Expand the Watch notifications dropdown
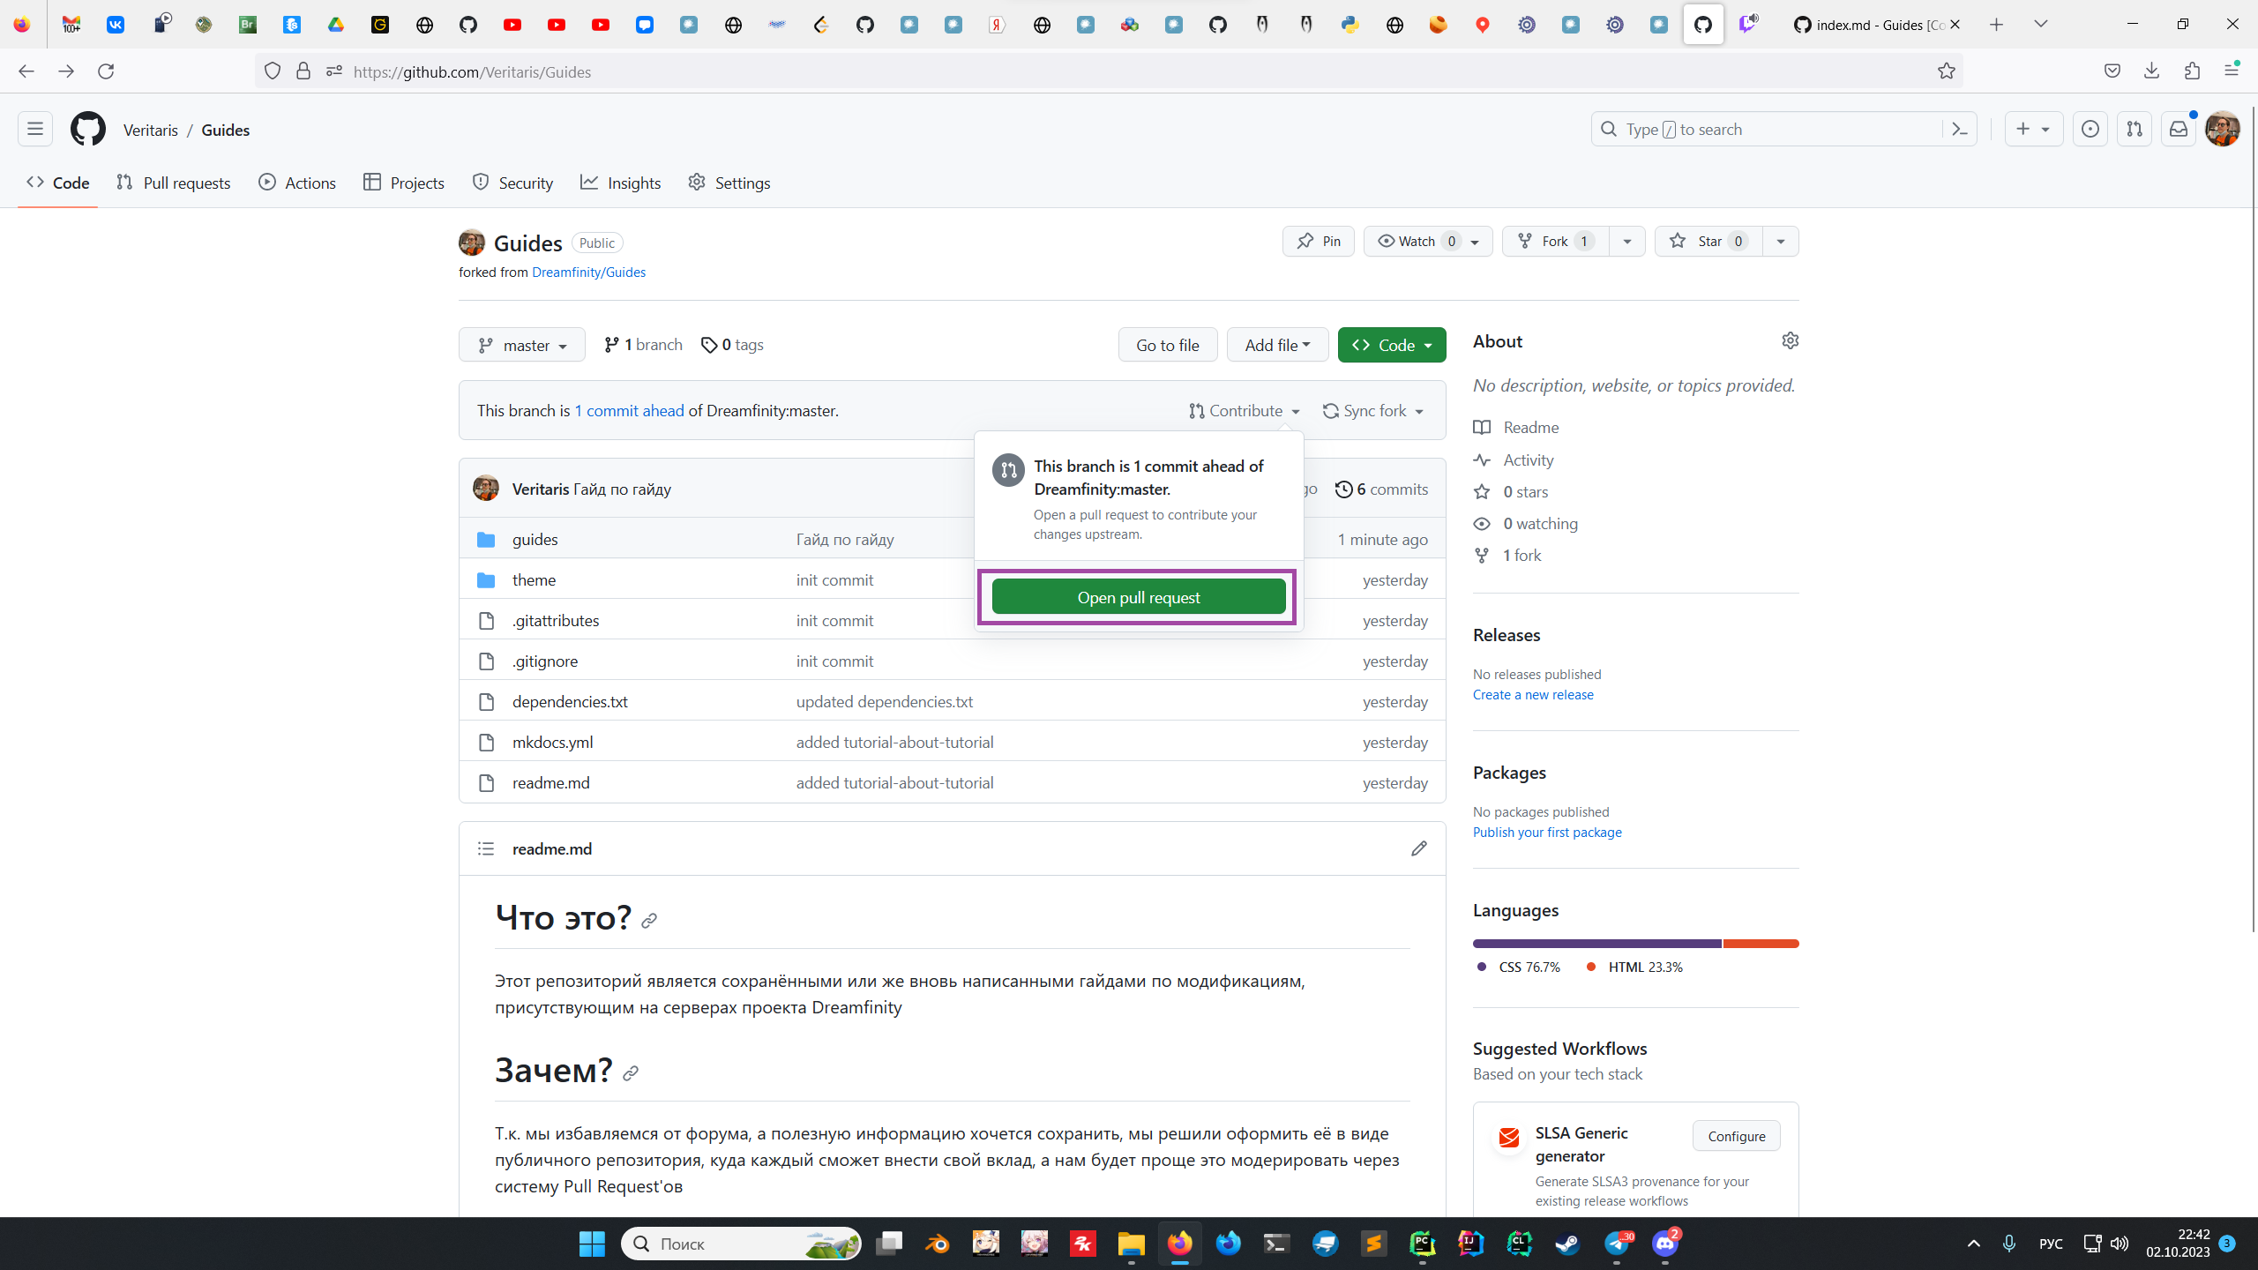The image size is (2258, 1270). tap(1427, 242)
